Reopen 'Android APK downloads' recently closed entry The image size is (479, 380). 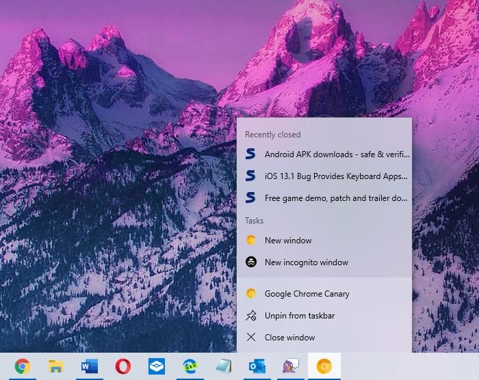coord(324,154)
